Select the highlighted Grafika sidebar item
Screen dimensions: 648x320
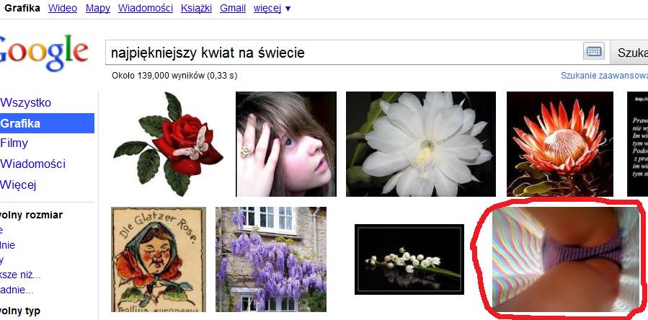click(47, 123)
